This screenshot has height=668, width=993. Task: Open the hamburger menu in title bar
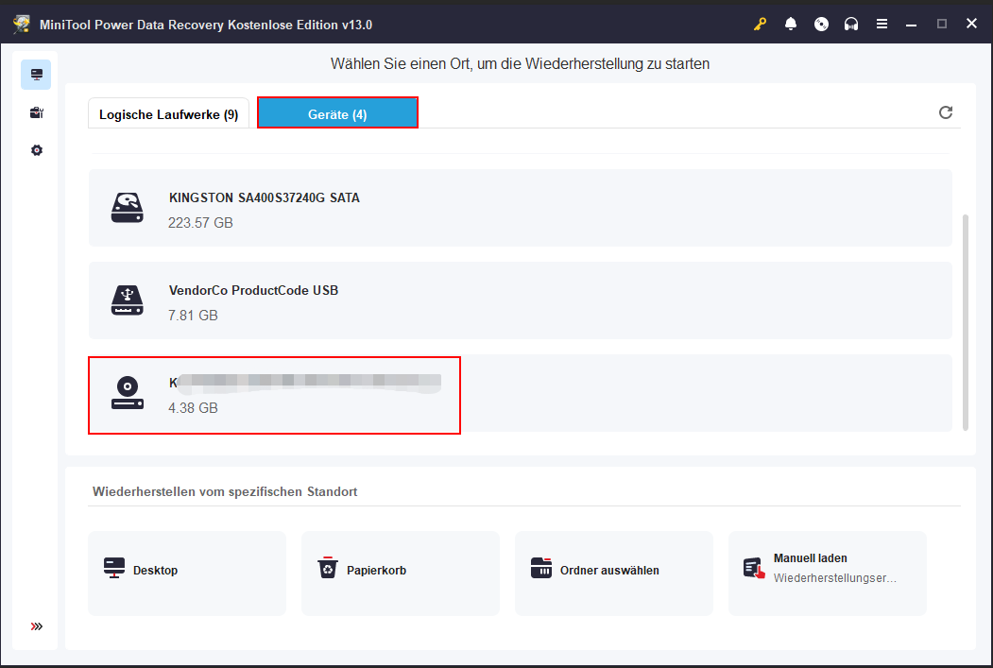click(x=882, y=24)
